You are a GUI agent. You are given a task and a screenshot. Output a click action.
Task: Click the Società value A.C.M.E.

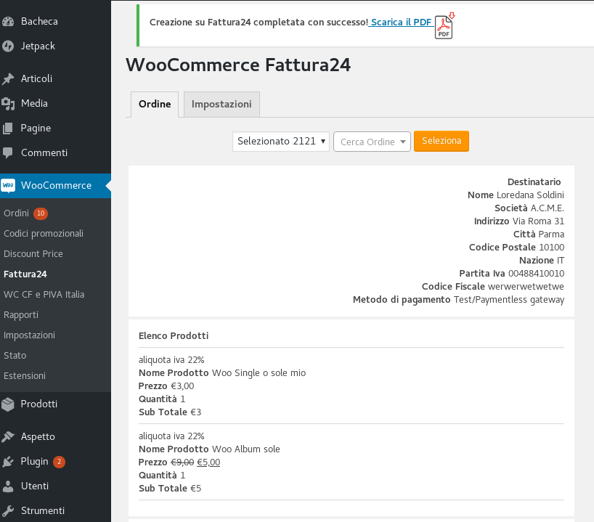click(x=548, y=208)
